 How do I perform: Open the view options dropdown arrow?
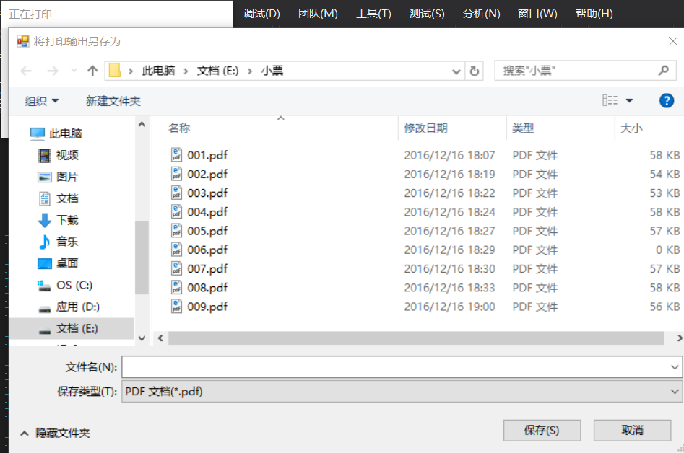[629, 100]
